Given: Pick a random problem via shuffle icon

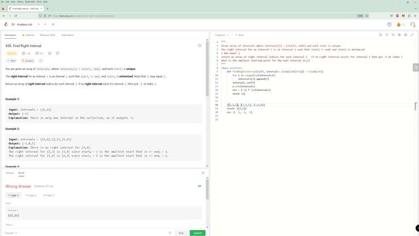Looking at the screenshot, I should coord(53,24).
